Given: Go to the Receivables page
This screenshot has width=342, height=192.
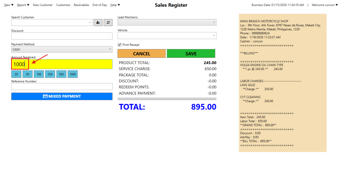Looking at the screenshot, I should [81, 5].
